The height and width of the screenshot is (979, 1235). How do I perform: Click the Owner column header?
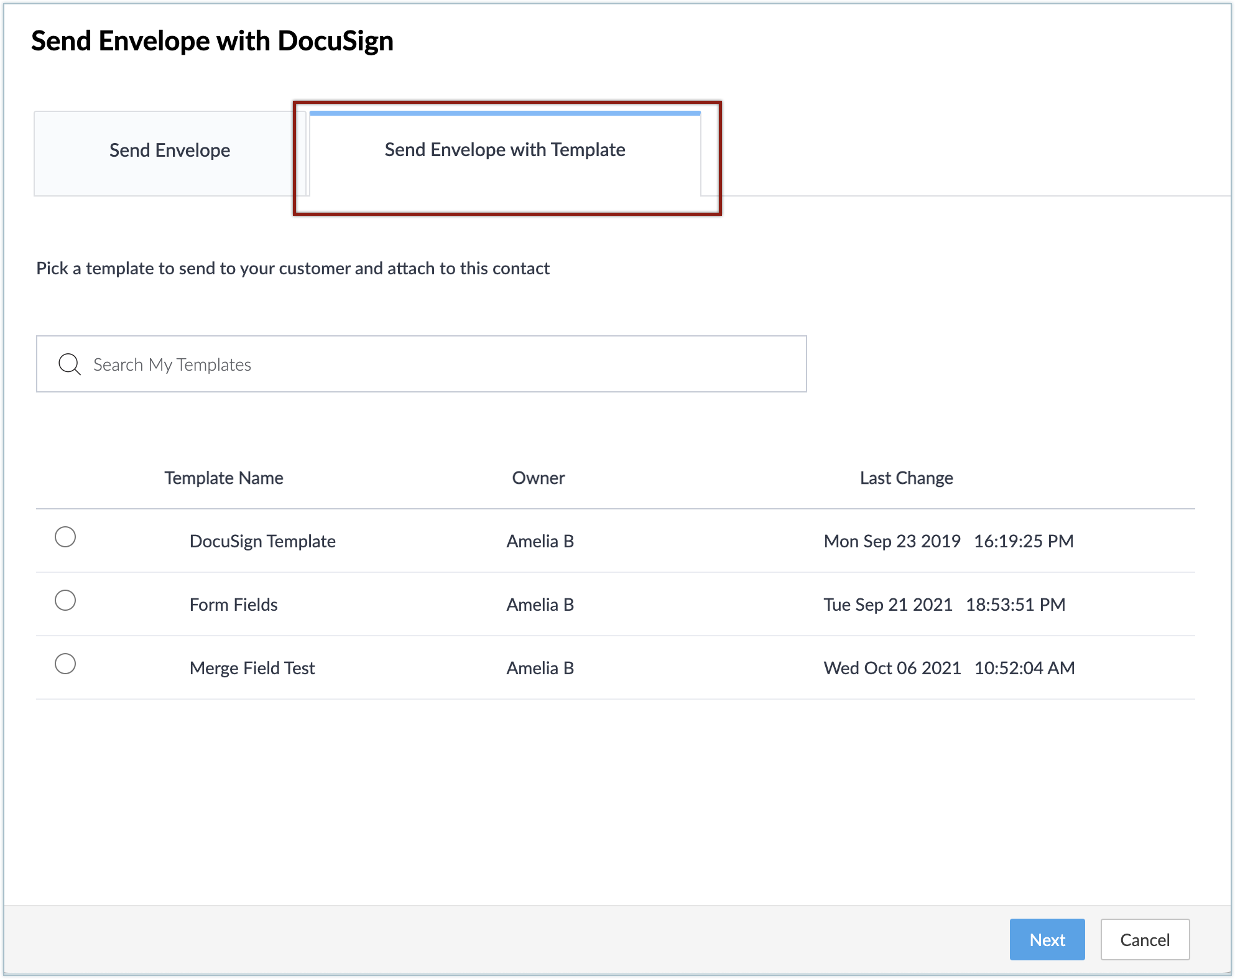click(x=538, y=478)
